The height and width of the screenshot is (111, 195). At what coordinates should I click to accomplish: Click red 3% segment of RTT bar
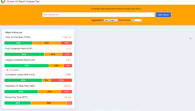pos(70,103)
